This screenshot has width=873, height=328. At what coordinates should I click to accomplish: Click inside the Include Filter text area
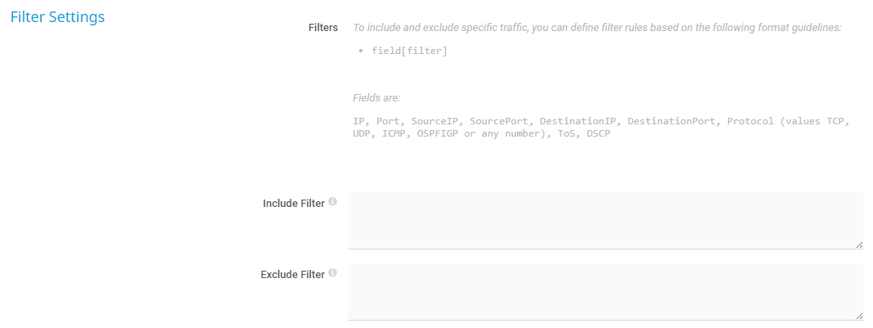pos(605,220)
